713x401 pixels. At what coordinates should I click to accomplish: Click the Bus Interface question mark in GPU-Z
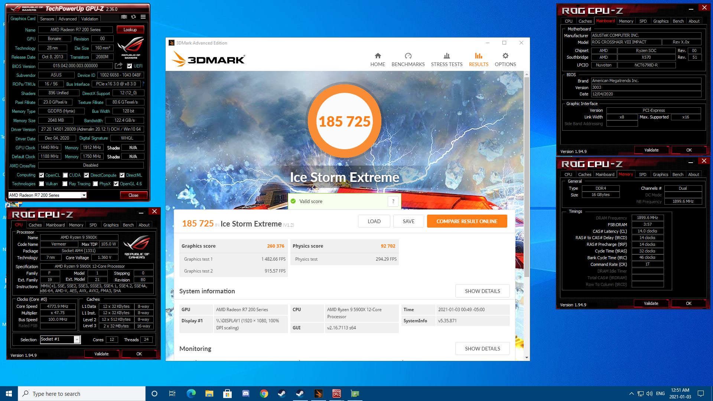click(143, 84)
